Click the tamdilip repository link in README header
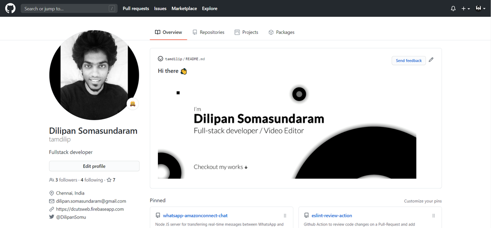This screenshot has height=228, width=491. (x=173, y=59)
